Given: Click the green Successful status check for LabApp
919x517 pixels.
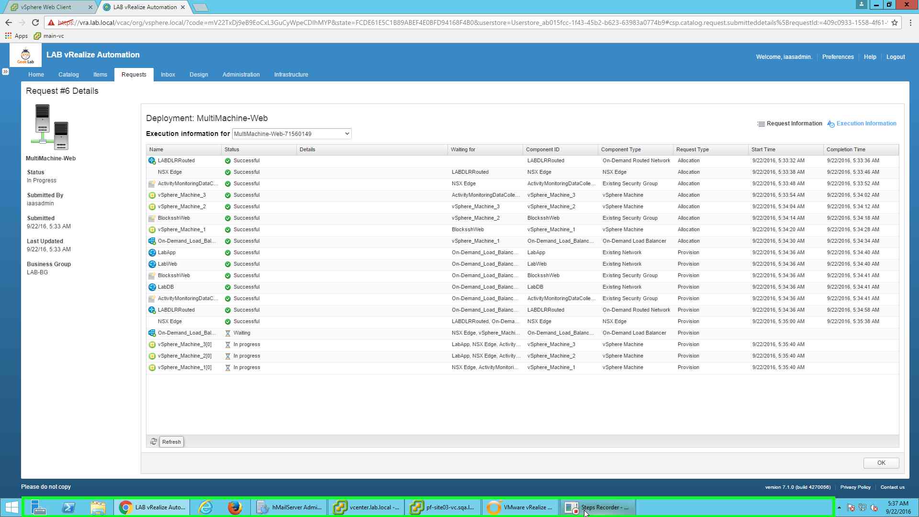Looking at the screenshot, I should (x=227, y=252).
